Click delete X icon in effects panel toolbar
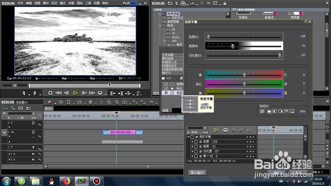Screen dimensions: 331x186 pyautogui.click(x=202, y=3)
